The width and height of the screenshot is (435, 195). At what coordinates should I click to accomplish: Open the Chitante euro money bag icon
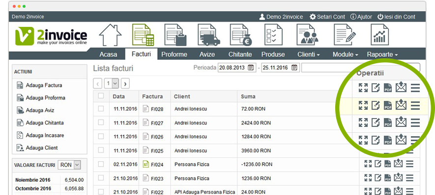pos(241,35)
